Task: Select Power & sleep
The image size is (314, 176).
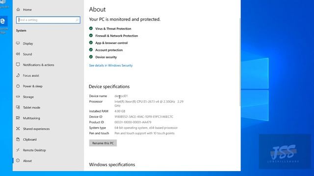Action: pyautogui.click(x=33, y=86)
